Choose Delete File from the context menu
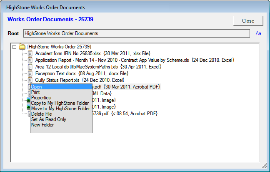 pos(61,114)
